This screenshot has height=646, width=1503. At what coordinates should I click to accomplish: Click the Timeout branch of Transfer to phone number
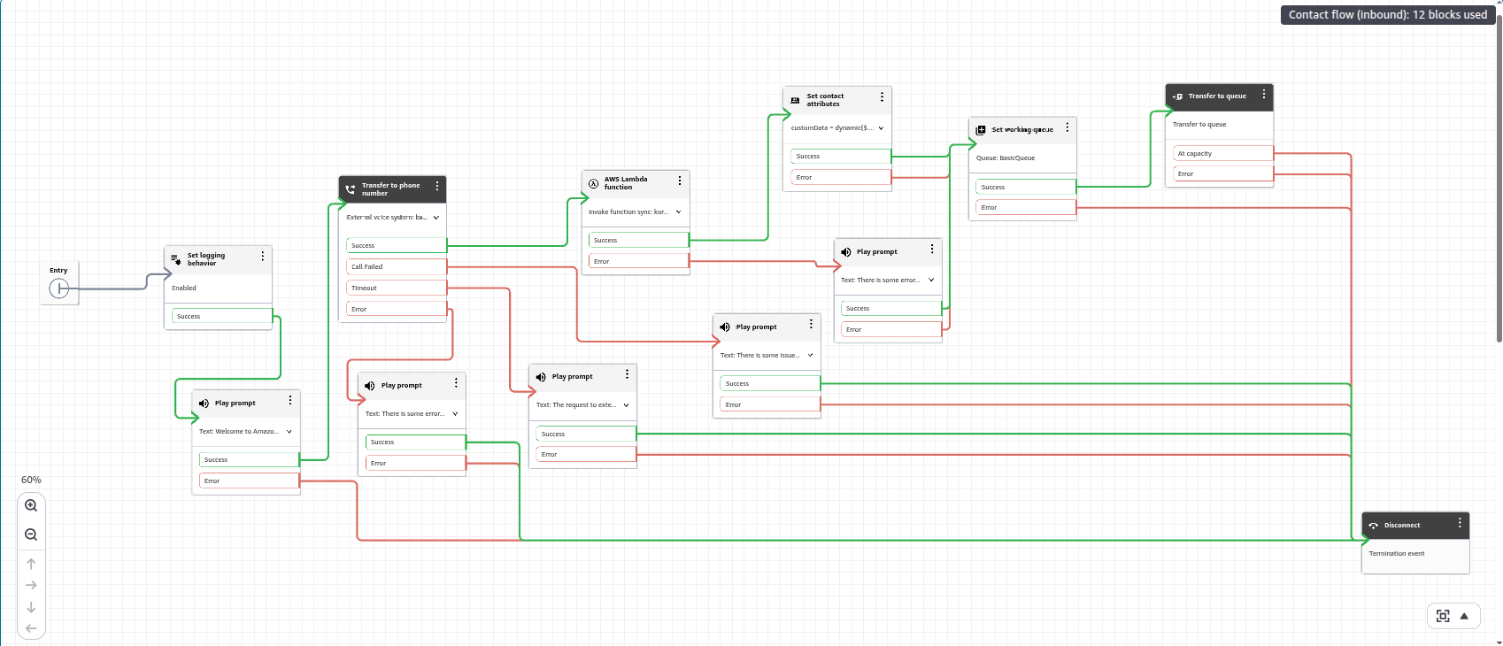click(x=396, y=288)
